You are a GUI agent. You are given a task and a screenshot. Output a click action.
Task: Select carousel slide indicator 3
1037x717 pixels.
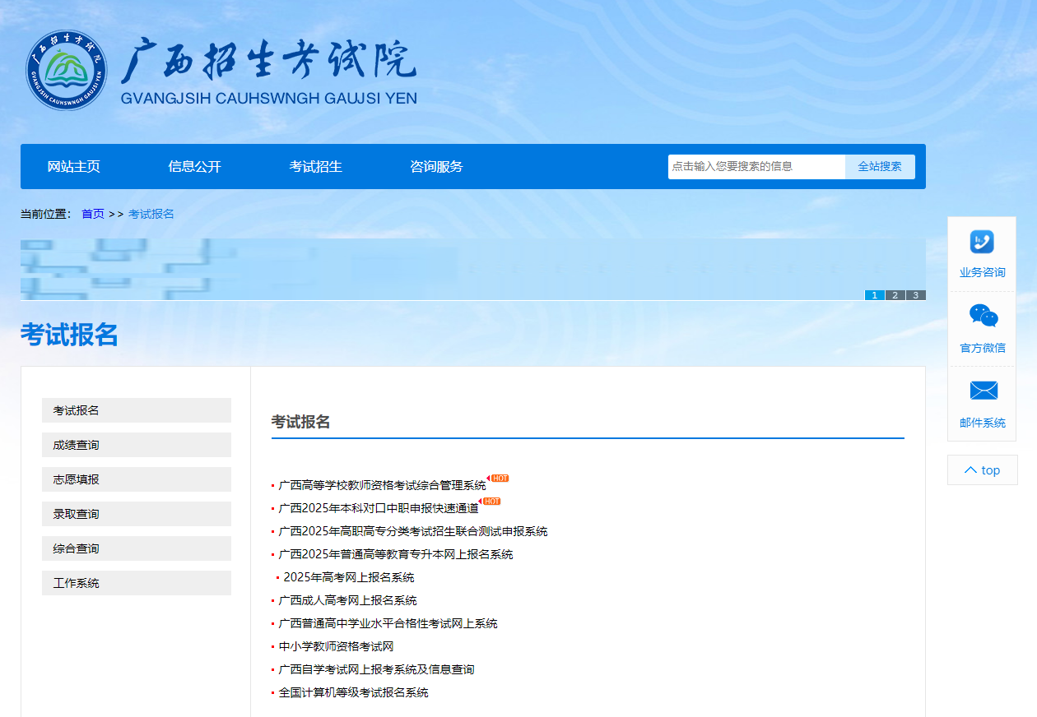(x=915, y=294)
